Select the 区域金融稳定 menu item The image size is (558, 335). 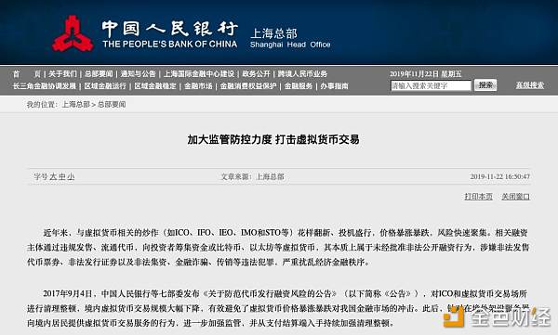pyautogui.click(x=155, y=86)
